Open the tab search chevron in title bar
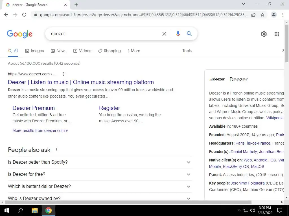 [x=244, y=4]
